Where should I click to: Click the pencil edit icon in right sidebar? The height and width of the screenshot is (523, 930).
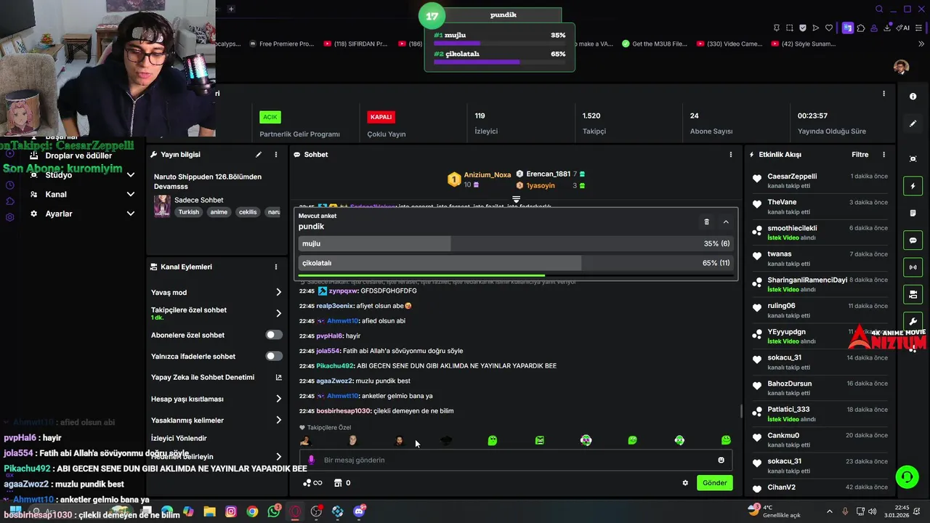913,123
